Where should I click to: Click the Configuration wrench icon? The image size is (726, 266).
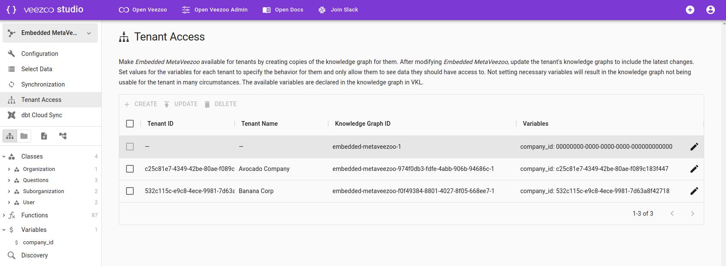click(x=12, y=54)
